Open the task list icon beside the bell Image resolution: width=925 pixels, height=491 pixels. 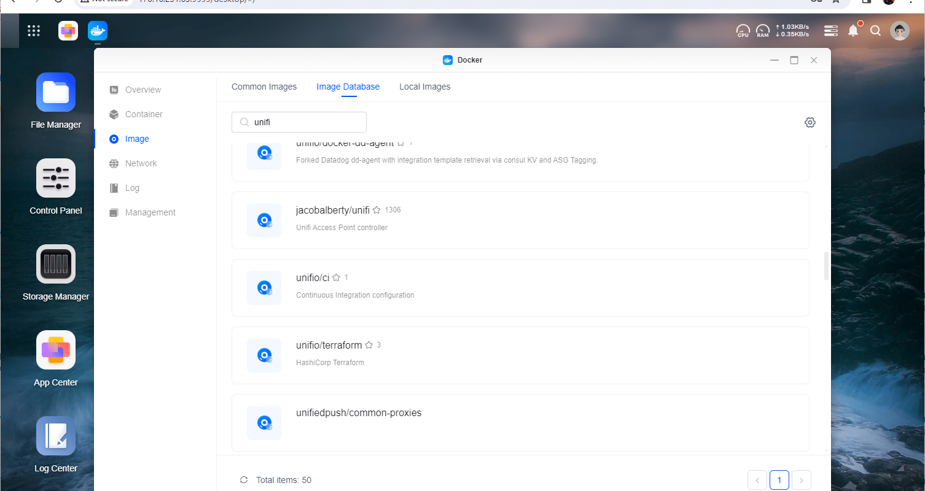pyautogui.click(x=831, y=31)
